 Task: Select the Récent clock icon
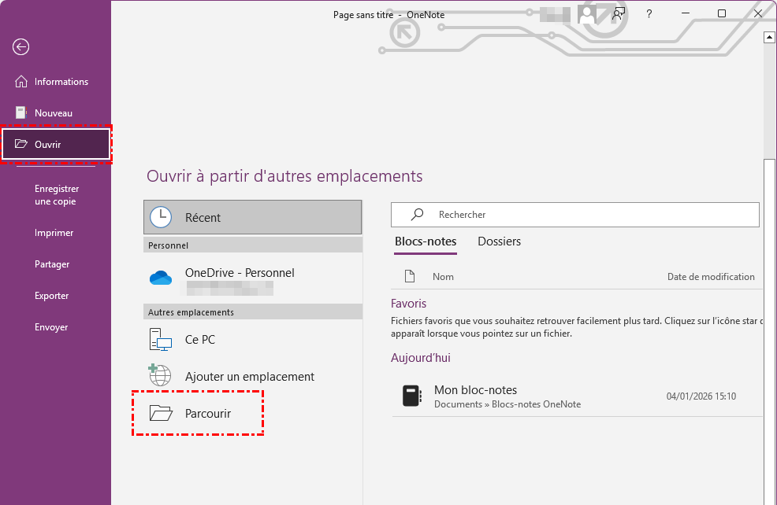tap(161, 218)
